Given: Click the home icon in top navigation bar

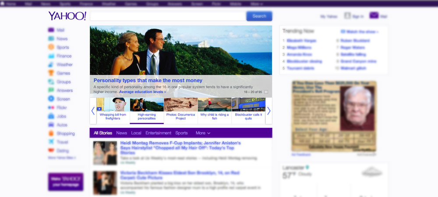Looking at the screenshot, I should coord(3,4).
